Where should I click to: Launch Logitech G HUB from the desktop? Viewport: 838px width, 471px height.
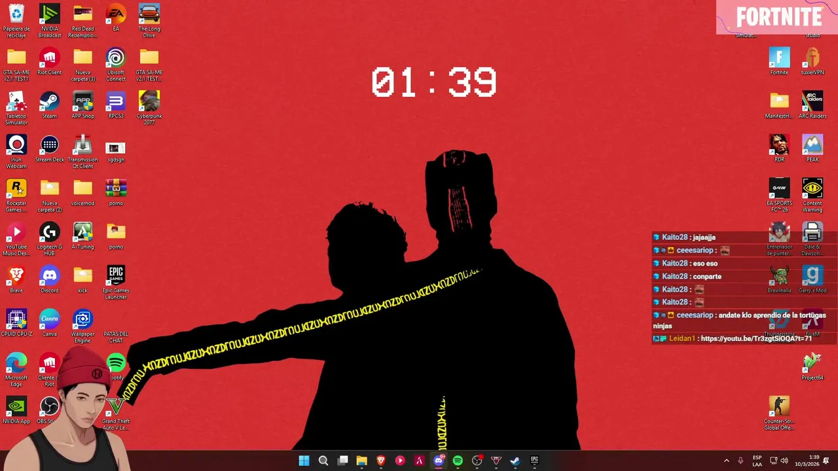point(50,239)
